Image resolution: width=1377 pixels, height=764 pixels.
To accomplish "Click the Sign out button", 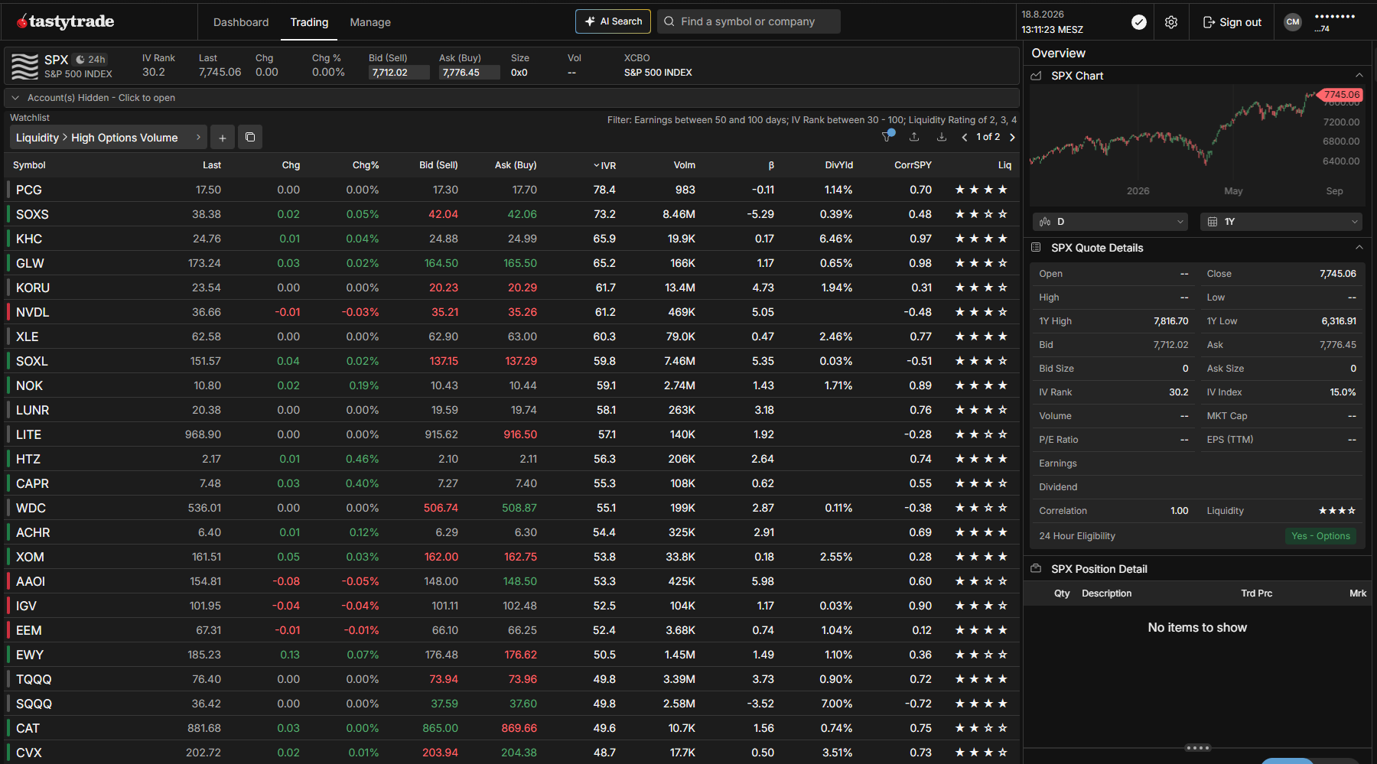I will tap(1232, 22).
